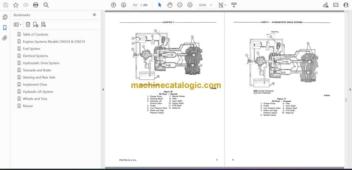Screen dimensions: 352x170
Task: Click the star bookmark file icon
Action: tap(16, 5)
